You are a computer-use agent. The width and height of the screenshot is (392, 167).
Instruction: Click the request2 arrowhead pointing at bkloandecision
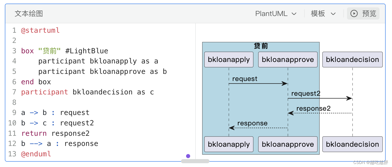[349, 98]
